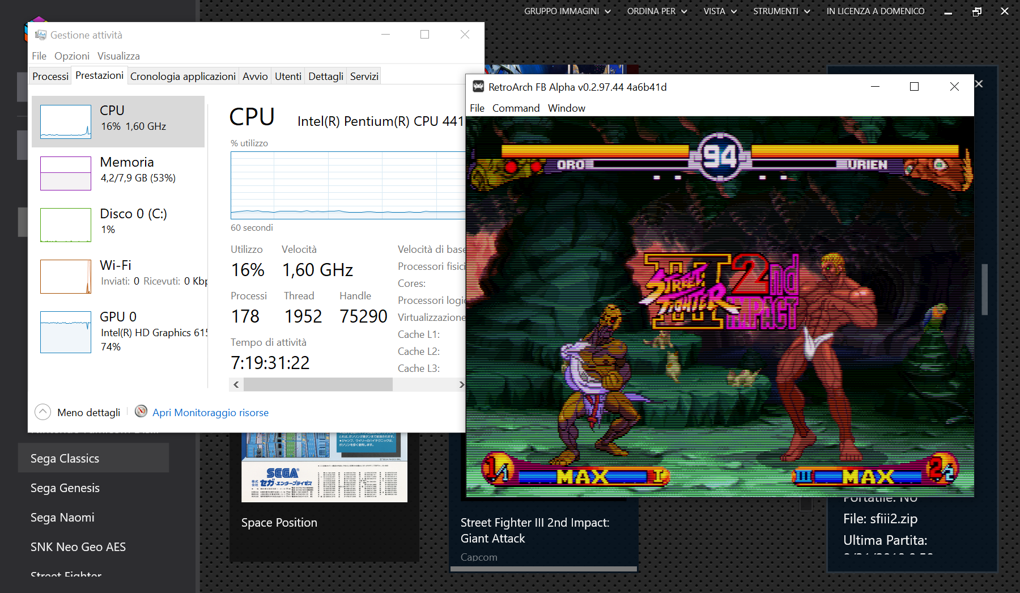Select CPU performance graph thumbnail
The image size is (1020, 593).
point(66,122)
